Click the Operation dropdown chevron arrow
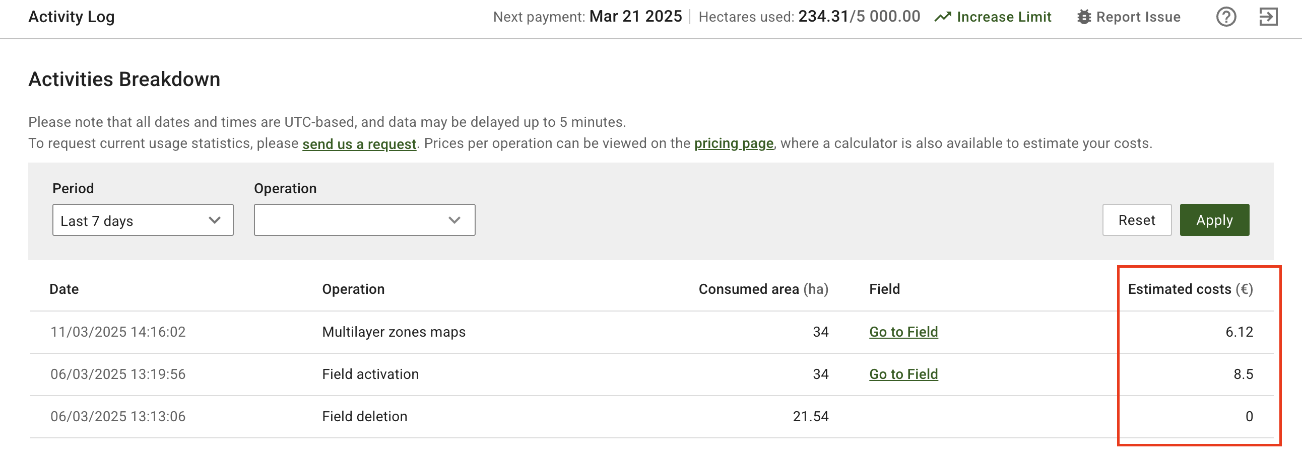Screen dimensions: 1302x464 point(454,220)
